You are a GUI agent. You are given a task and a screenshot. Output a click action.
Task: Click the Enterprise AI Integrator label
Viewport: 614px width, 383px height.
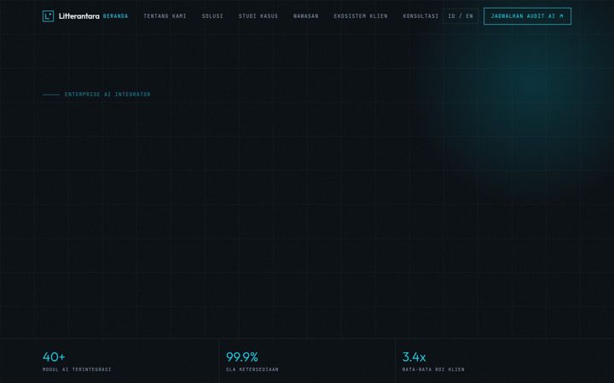click(107, 94)
